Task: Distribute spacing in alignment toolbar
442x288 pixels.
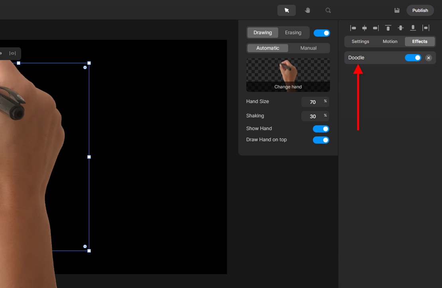Action: [426, 28]
